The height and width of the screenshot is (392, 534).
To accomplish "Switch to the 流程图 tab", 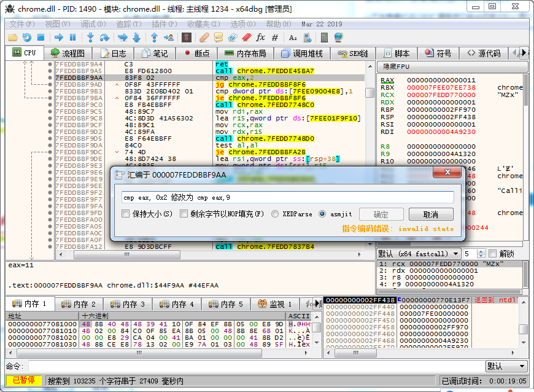I will pyautogui.click(x=68, y=53).
